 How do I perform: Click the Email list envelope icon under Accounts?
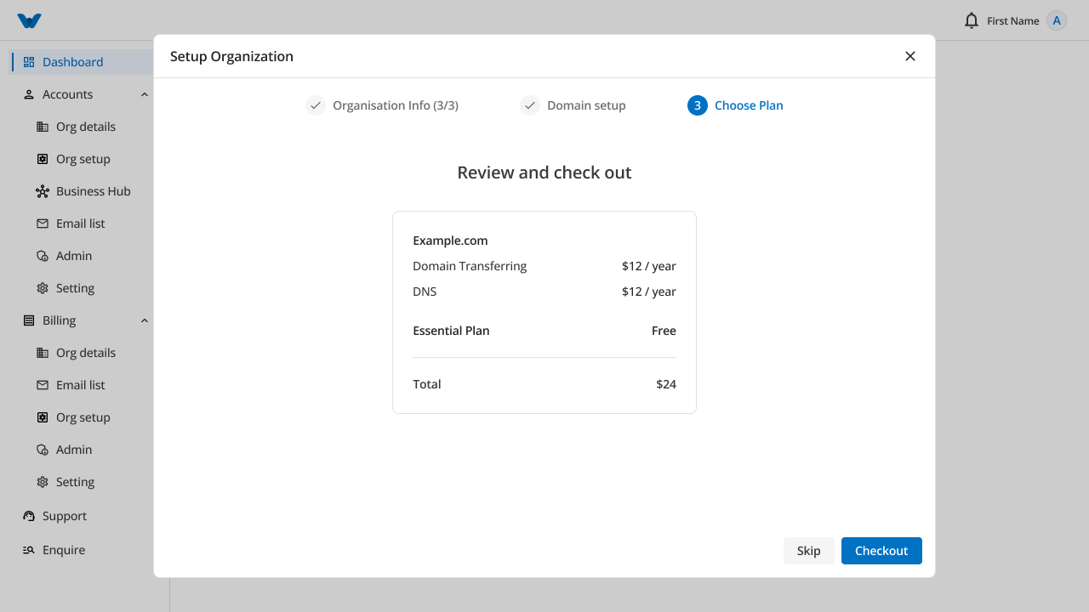point(43,224)
